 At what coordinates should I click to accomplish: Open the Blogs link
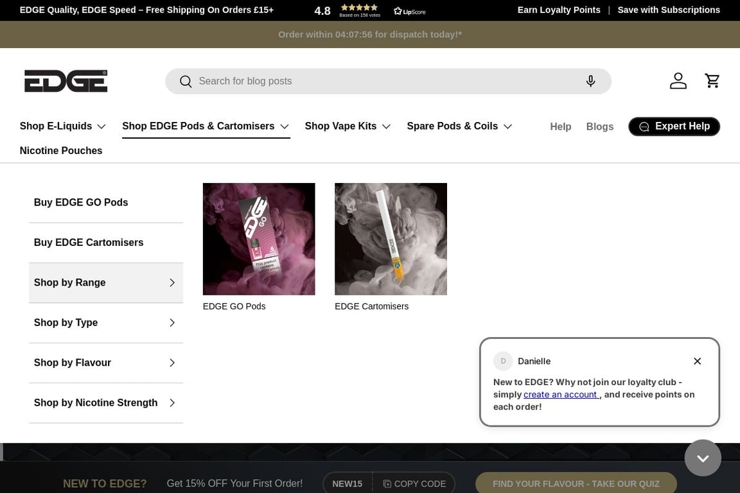click(600, 126)
